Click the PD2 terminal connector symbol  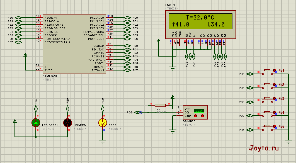point(137,112)
